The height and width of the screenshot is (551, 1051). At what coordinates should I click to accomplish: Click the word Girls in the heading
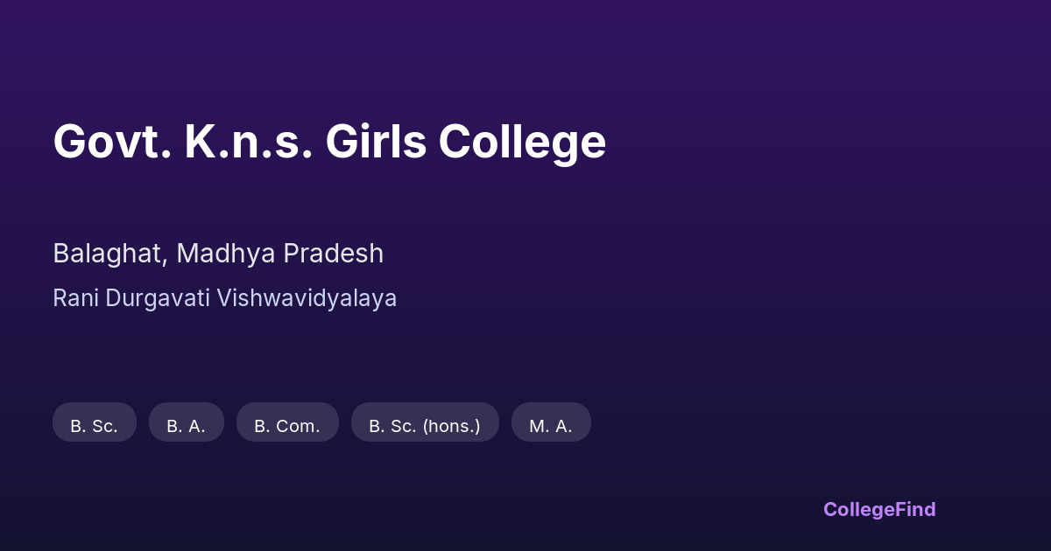pos(376,142)
